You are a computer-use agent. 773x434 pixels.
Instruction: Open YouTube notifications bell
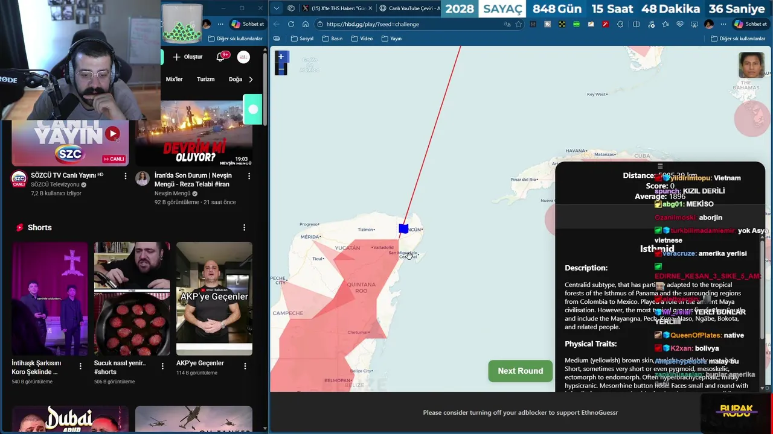(220, 57)
